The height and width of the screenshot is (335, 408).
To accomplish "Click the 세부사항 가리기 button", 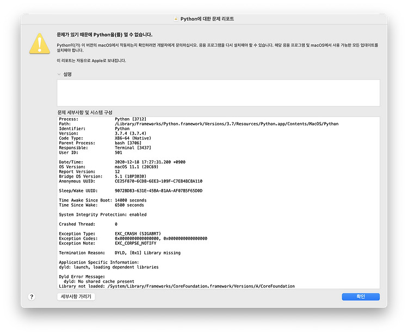I will (76, 296).
